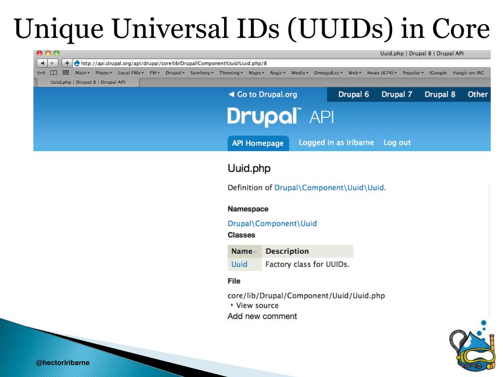Image resolution: width=503 pixels, height=377 pixels.
Task: Click the Uuid.php page heading
Action: click(249, 169)
